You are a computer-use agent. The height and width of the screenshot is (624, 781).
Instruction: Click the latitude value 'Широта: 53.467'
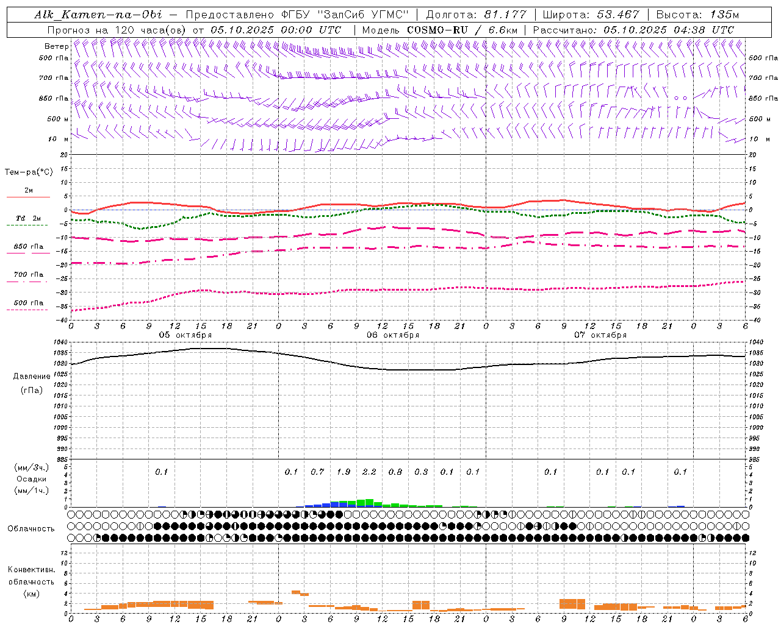pyautogui.click(x=591, y=15)
